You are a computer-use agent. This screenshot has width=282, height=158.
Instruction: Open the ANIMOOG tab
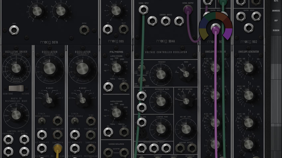coord(276,11)
